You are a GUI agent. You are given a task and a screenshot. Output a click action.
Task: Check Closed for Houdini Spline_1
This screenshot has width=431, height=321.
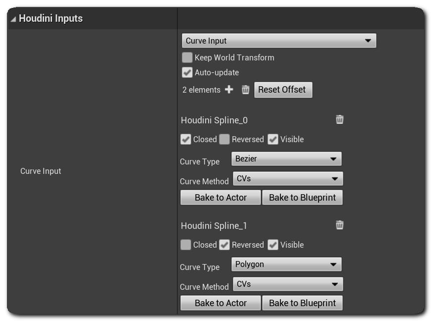point(186,245)
